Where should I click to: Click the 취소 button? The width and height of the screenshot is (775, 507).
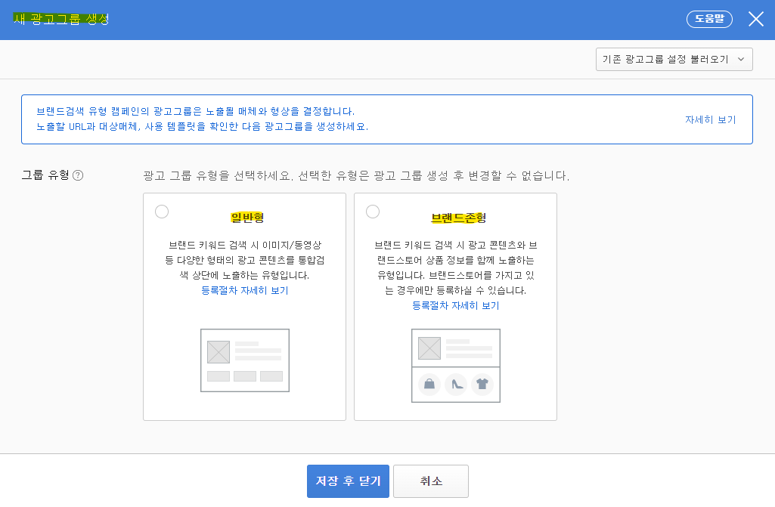431,481
